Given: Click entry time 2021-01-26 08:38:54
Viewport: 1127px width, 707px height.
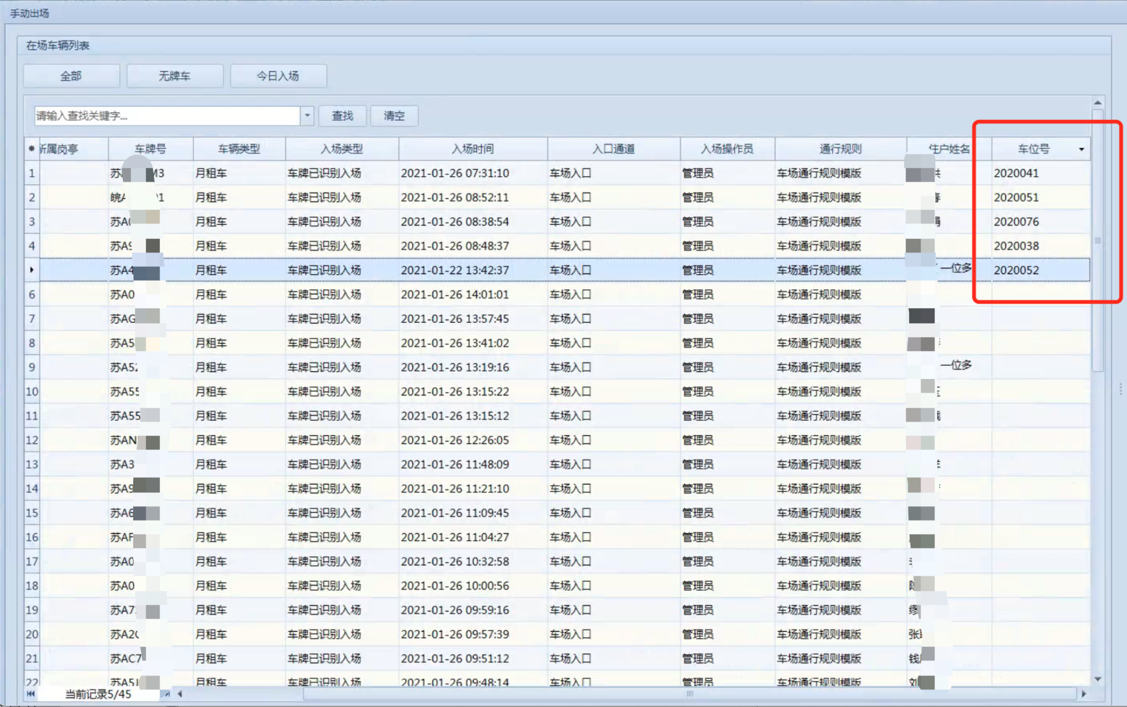Looking at the screenshot, I should pyautogui.click(x=473, y=222).
